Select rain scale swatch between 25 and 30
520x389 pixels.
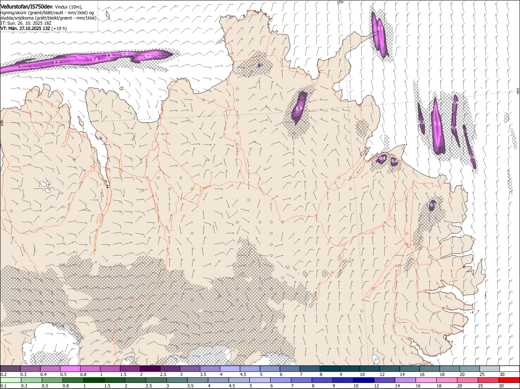(x=488, y=380)
